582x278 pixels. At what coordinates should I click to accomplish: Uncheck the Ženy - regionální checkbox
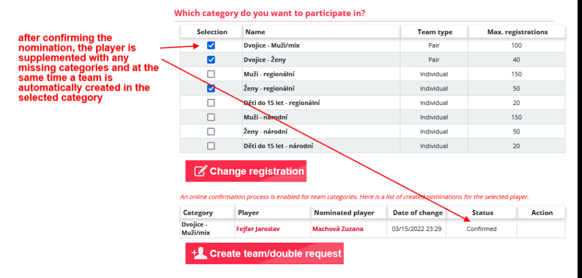pyautogui.click(x=211, y=88)
